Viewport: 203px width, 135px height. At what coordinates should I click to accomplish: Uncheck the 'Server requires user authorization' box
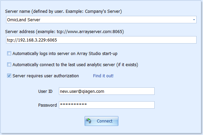[x=9, y=76]
